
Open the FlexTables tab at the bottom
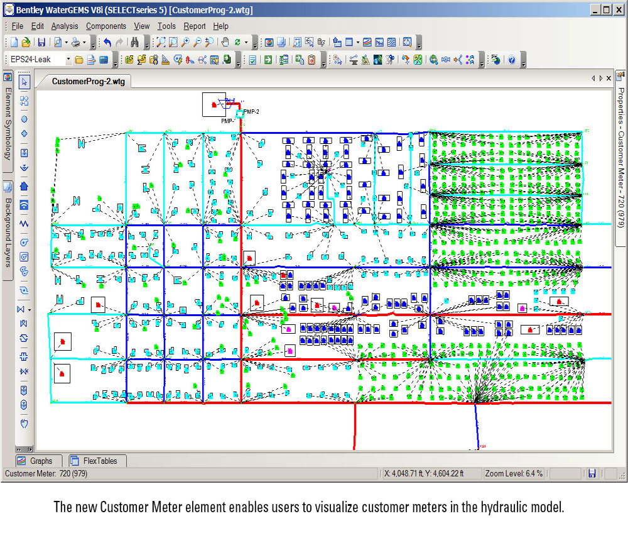pos(97,461)
